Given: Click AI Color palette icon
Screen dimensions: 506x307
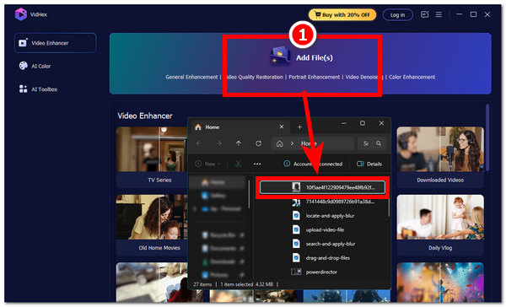Looking at the screenshot, I should point(24,66).
